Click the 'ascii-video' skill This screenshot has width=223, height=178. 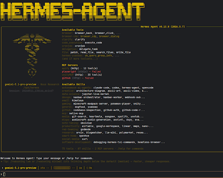click(x=132, y=91)
